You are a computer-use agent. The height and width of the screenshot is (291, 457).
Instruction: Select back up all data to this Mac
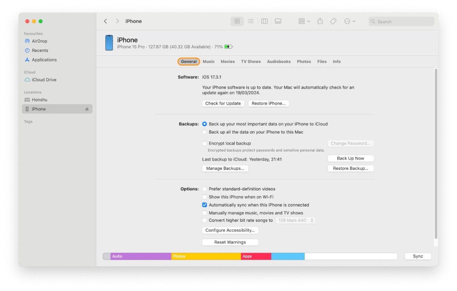[205, 132]
